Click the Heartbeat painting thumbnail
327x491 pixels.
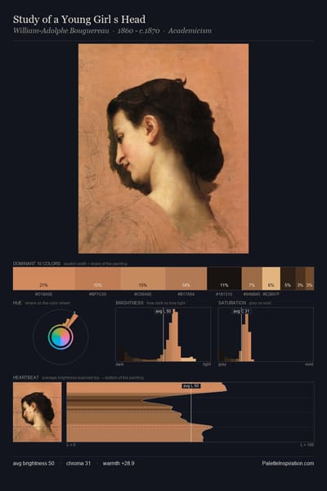pyautogui.click(x=38, y=412)
